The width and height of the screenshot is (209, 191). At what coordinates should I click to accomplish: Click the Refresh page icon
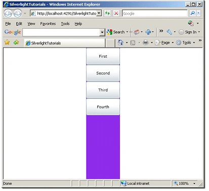coord(107,13)
